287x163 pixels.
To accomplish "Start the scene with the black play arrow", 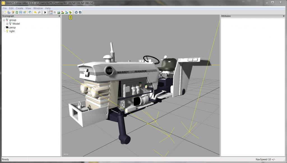I will tap(45, 12).
